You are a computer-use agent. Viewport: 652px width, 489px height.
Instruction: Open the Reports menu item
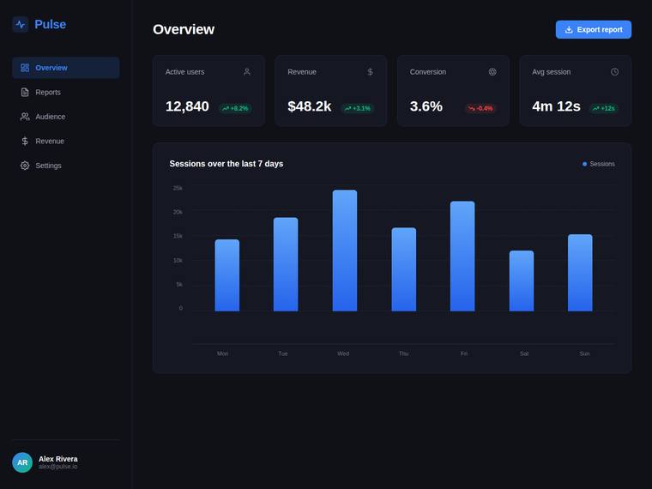(66, 93)
